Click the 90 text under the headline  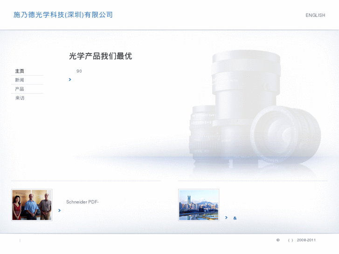[79, 71]
